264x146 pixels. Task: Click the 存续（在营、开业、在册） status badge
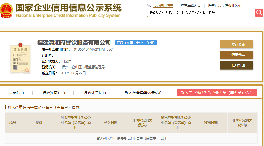[x=136, y=43]
